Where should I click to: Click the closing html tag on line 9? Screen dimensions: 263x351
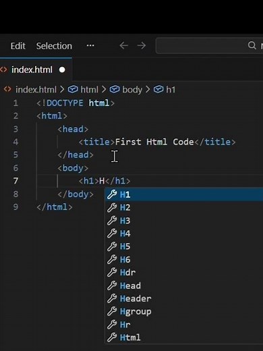[55, 207]
